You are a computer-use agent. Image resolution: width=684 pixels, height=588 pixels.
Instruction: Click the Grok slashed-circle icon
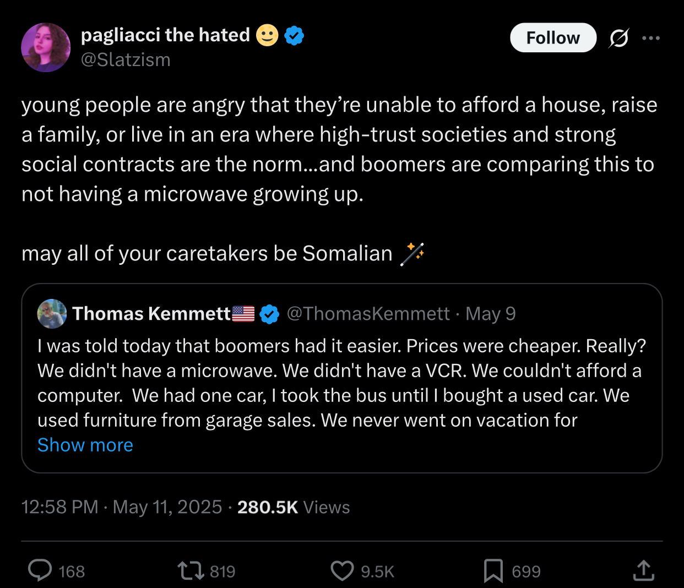click(618, 38)
